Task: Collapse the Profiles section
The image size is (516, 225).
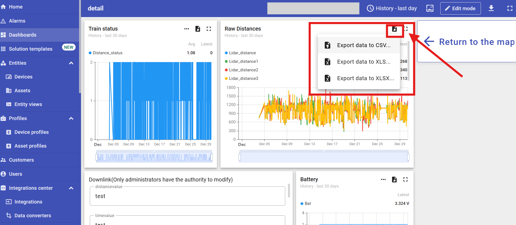Action: 71,118
